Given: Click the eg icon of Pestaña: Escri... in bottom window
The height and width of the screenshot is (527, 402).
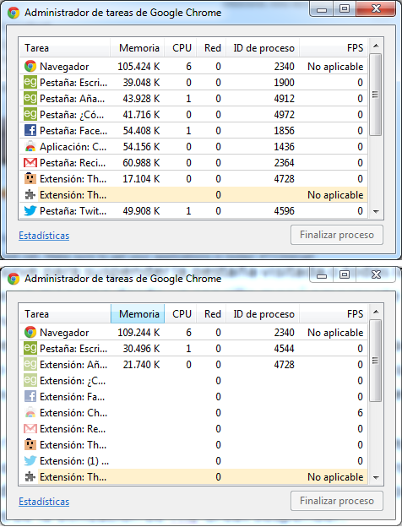Looking at the screenshot, I should point(30,349).
